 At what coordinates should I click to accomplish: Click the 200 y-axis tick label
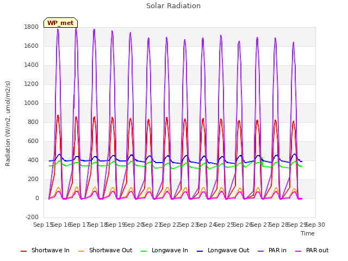pyautogui.click(x=33, y=179)
